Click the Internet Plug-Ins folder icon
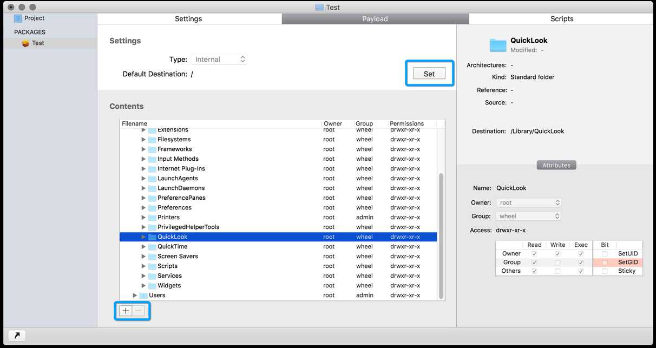The width and height of the screenshot is (656, 348). coord(152,169)
